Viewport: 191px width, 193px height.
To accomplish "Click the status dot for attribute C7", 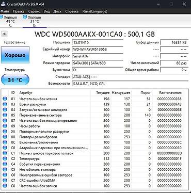I will click(x=5, y=180).
